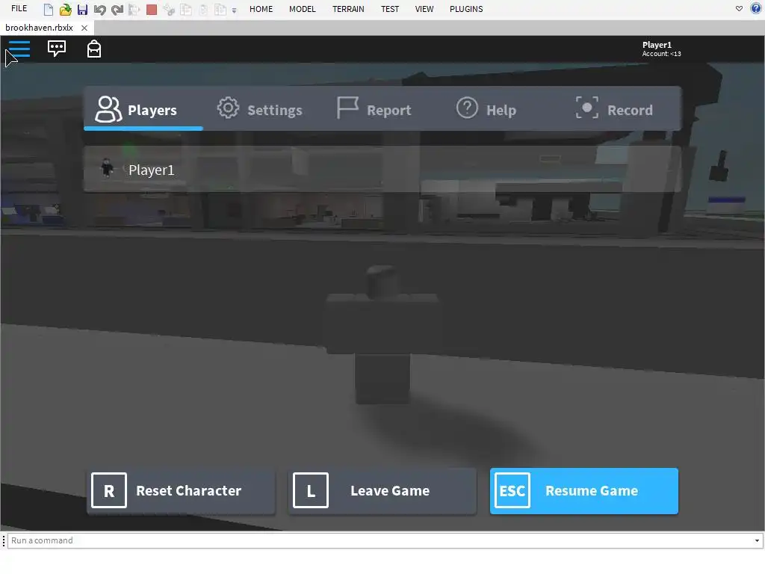Image resolution: width=765 pixels, height=574 pixels.
Task: Open the in-game chat bubble icon
Action: point(57,49)
